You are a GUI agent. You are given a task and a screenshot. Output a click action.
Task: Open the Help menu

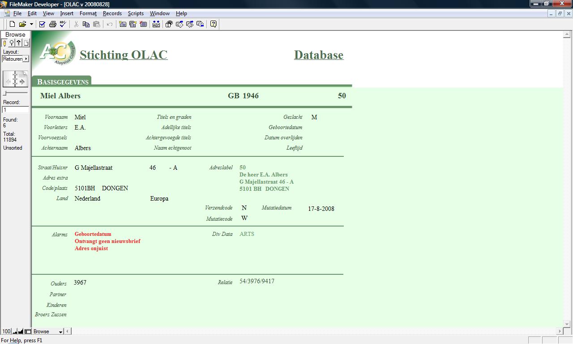click(x=181, y=13)
